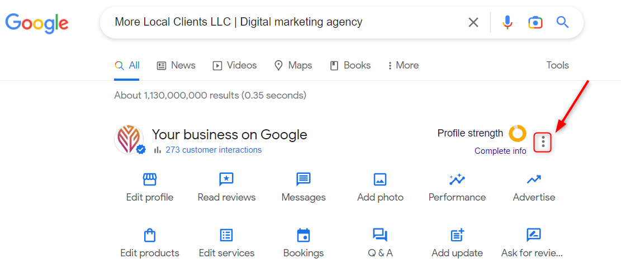Image resolution: width=621 pixels, height=273 pixels.
Task: Expand the More search filters menu
Action: 403,66
